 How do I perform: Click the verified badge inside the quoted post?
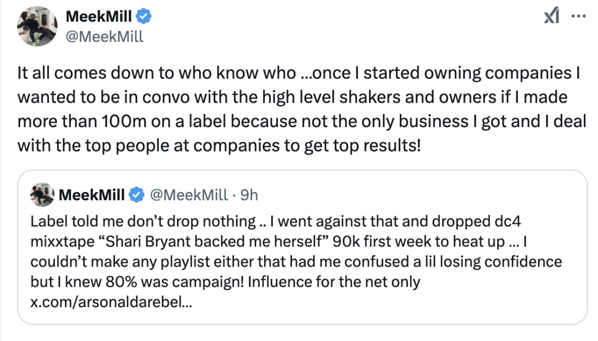click(x=137, y=195)
